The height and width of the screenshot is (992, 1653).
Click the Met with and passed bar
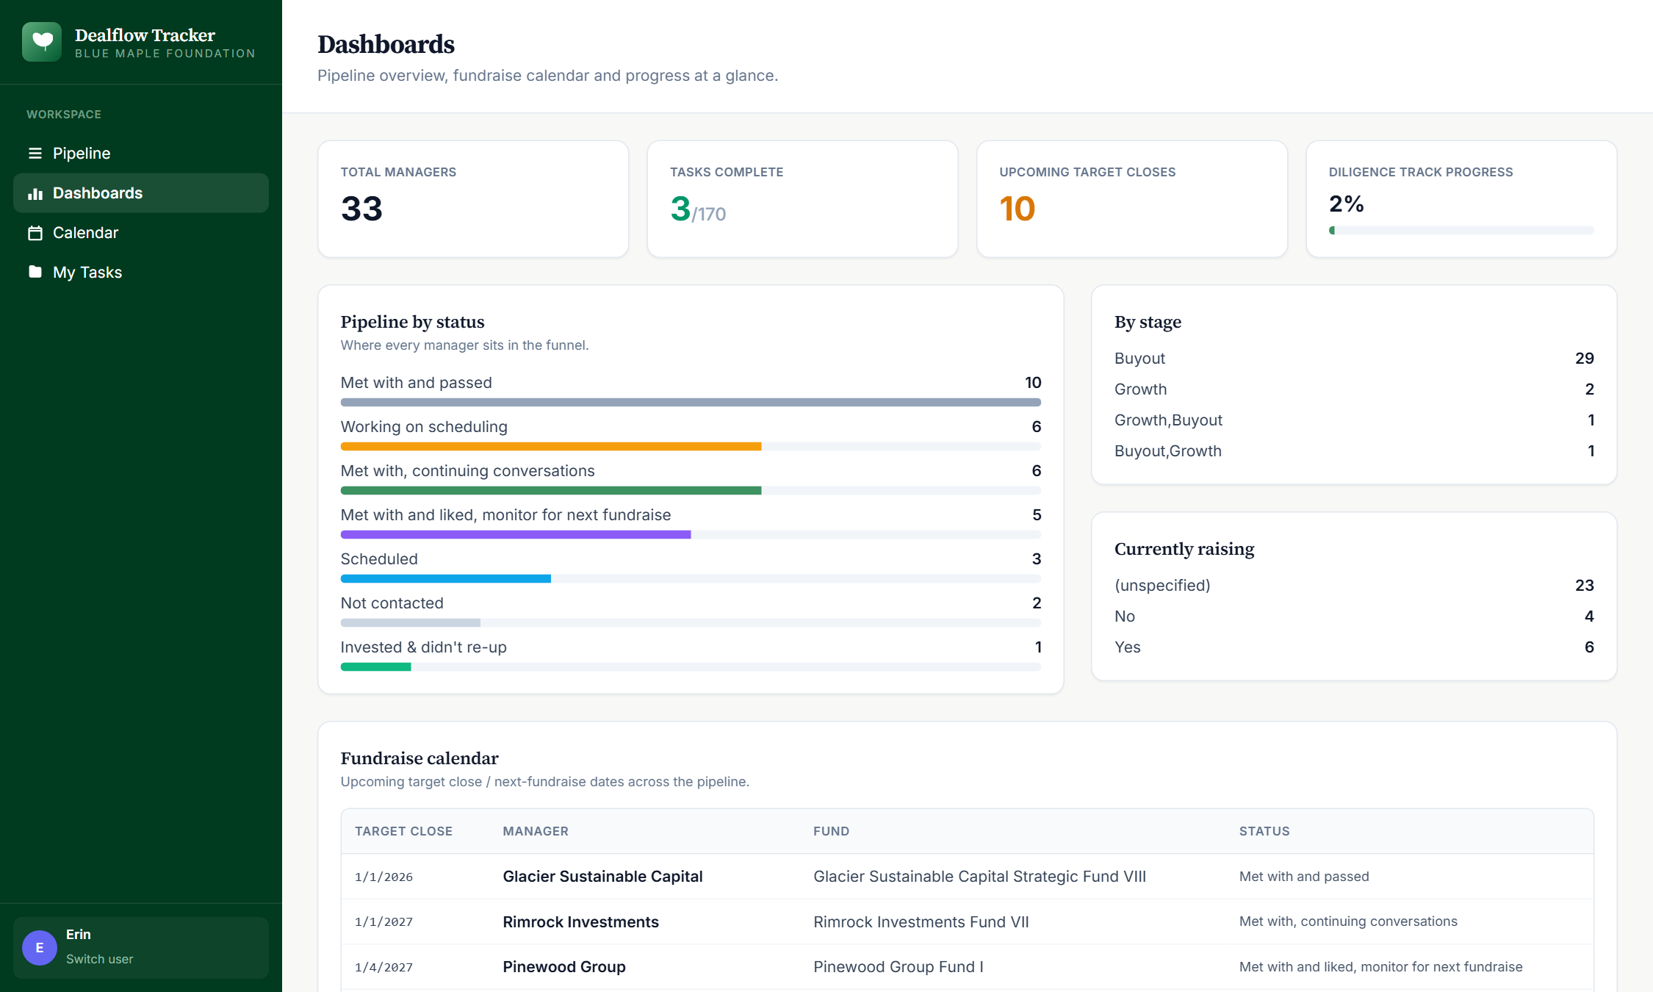(x=691, y=403)
